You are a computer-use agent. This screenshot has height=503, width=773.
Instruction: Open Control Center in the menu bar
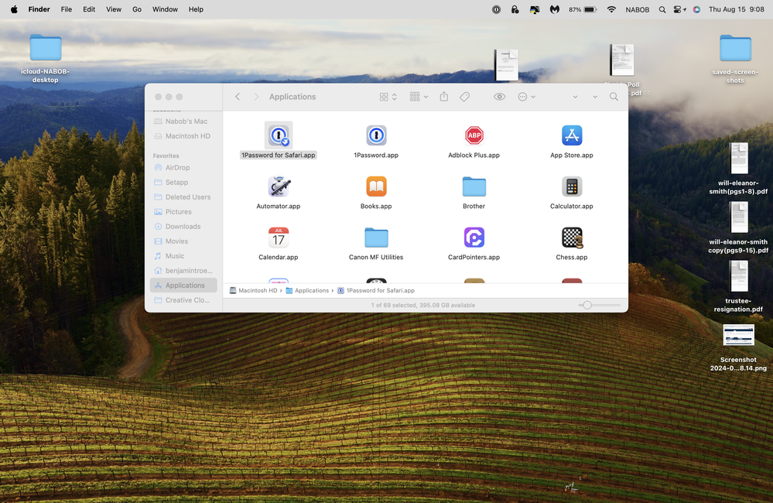(679, 9)
